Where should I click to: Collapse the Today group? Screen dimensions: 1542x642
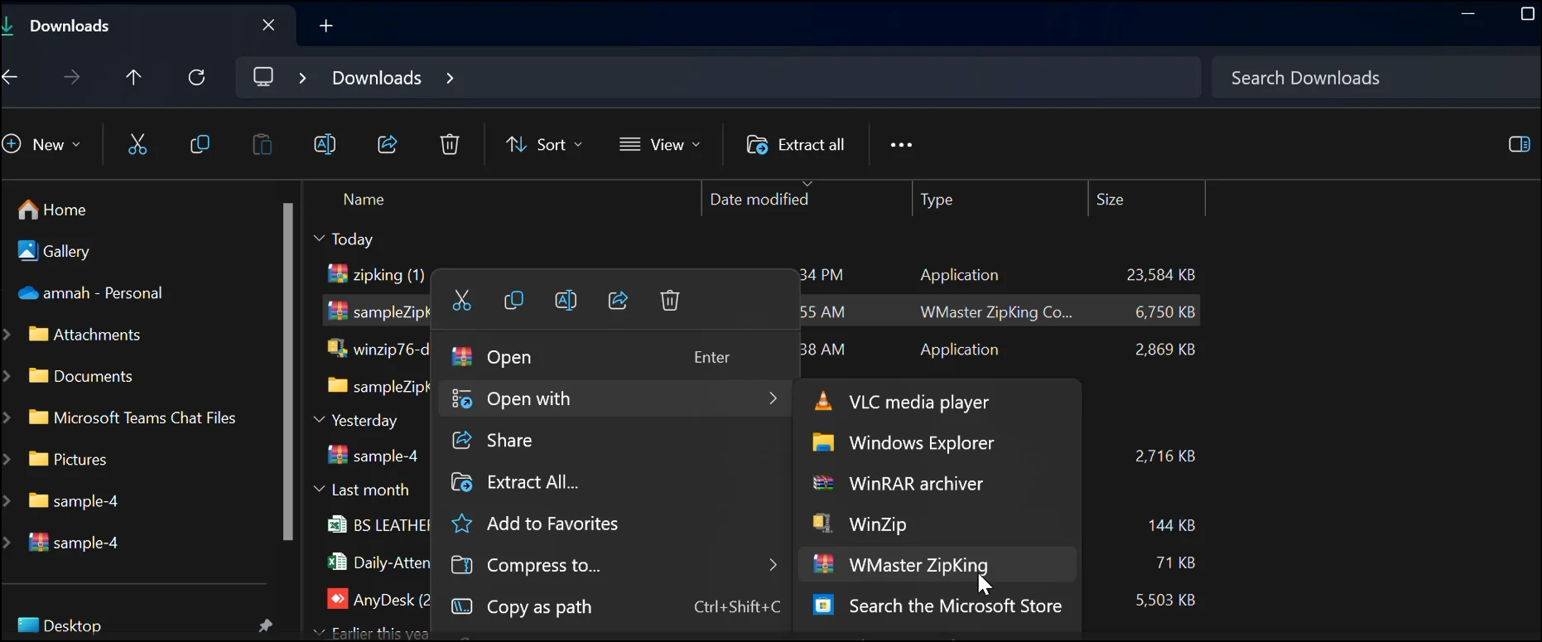[319, 239]
